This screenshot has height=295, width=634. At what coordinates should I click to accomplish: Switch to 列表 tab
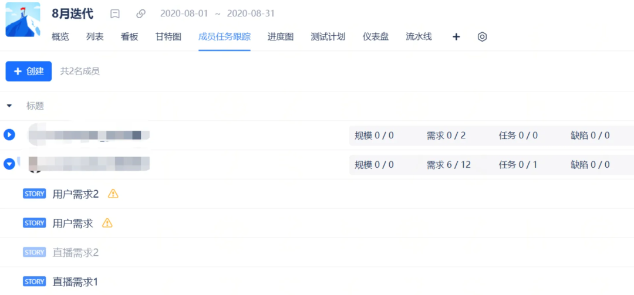click(95, 37)
